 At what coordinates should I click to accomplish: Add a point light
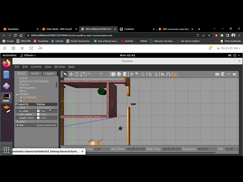(132, 74)
